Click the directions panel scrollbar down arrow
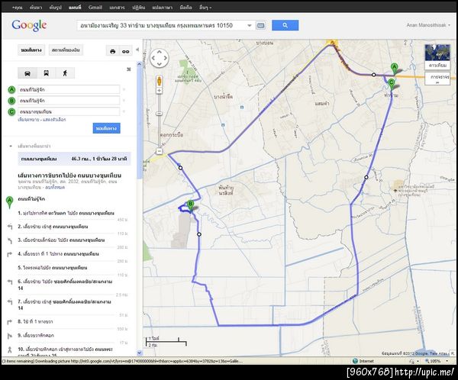 pyautogui.click(x=140, y=353)
